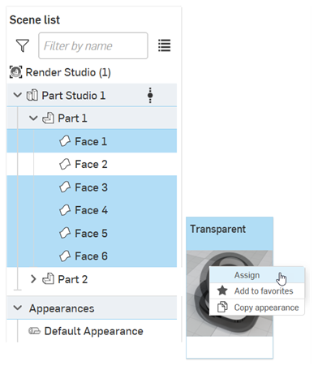Click the Face 2 face icon
Image resolution: width=318 pixels, height=370 pixels.
click(x=65, y=164)
